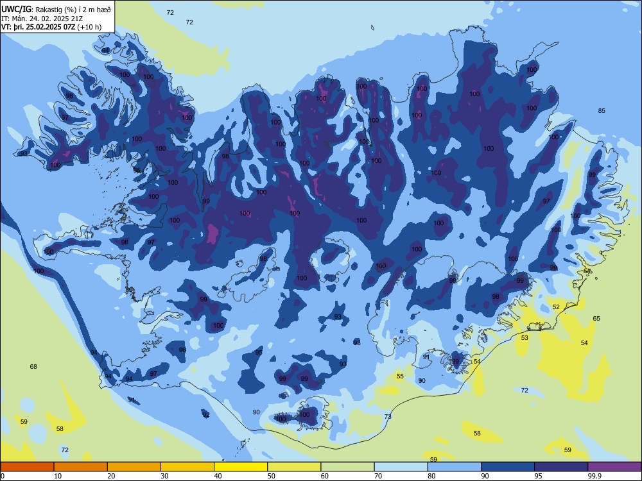
Task: Click the '96' humidity value on the map
Action: coord(182,350)
